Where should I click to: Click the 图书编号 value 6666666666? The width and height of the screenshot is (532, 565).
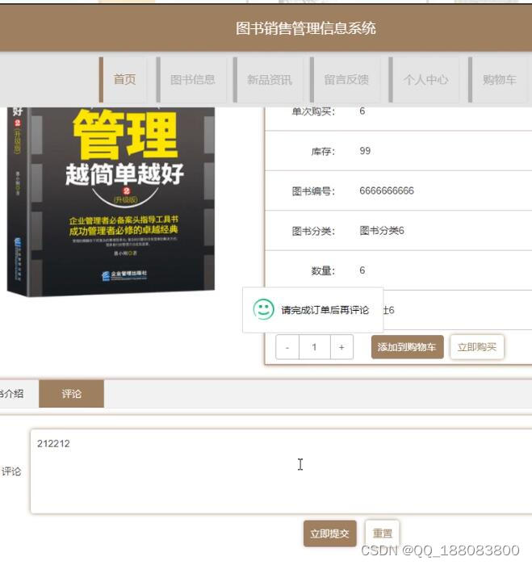click(x=387, y=190)
